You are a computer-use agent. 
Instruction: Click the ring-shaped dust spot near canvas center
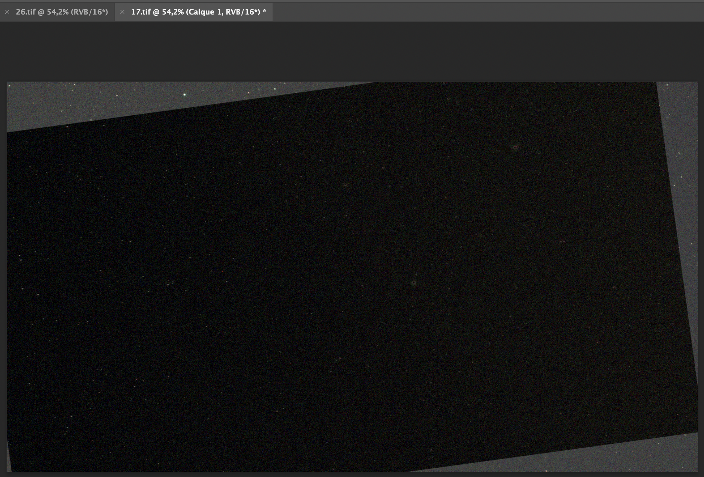414,283
